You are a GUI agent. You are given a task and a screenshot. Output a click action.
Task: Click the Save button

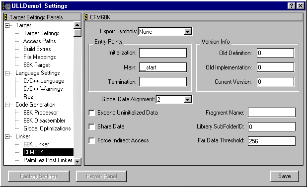285,176
